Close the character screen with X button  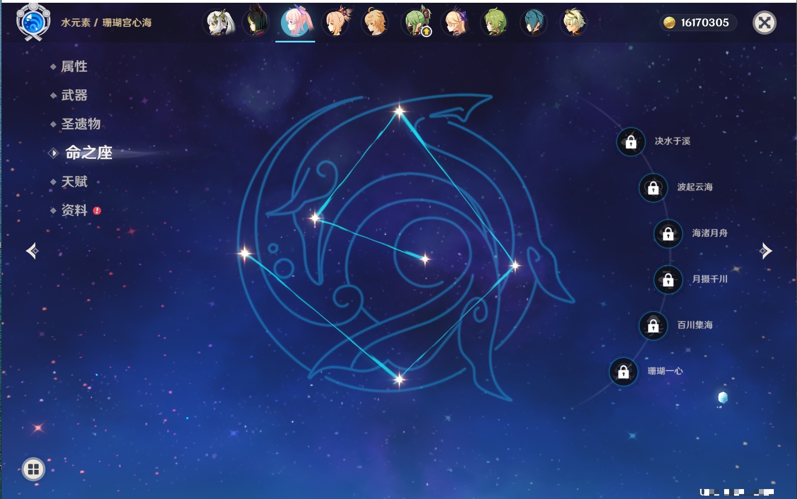tap(764, 23)
